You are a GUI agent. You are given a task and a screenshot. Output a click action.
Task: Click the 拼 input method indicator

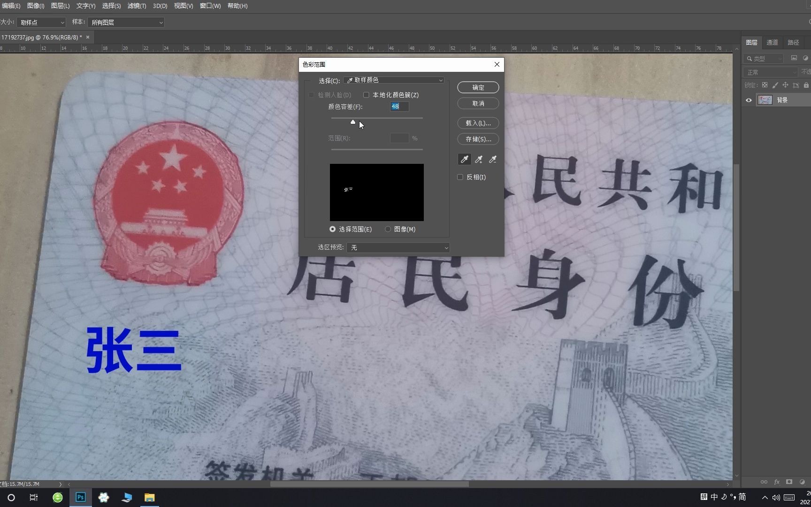(x=704, y=497)
